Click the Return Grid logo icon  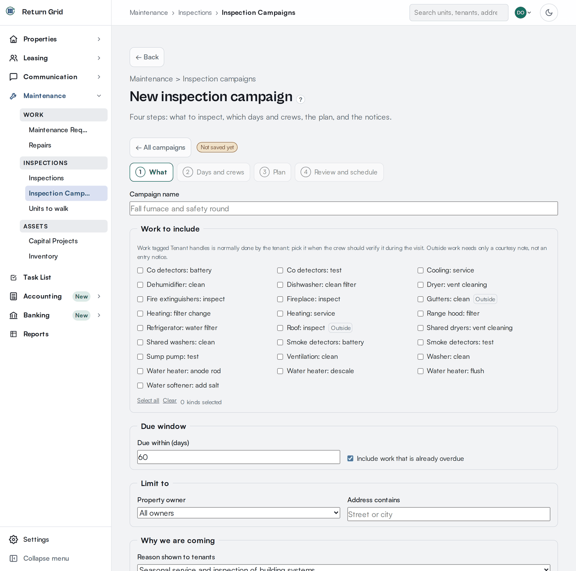pyautogui.click(x=10, y=11)
